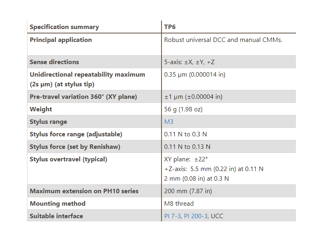Select the 56 g weight value
This screenshot has height=242, width=323.
click(183, 109)
